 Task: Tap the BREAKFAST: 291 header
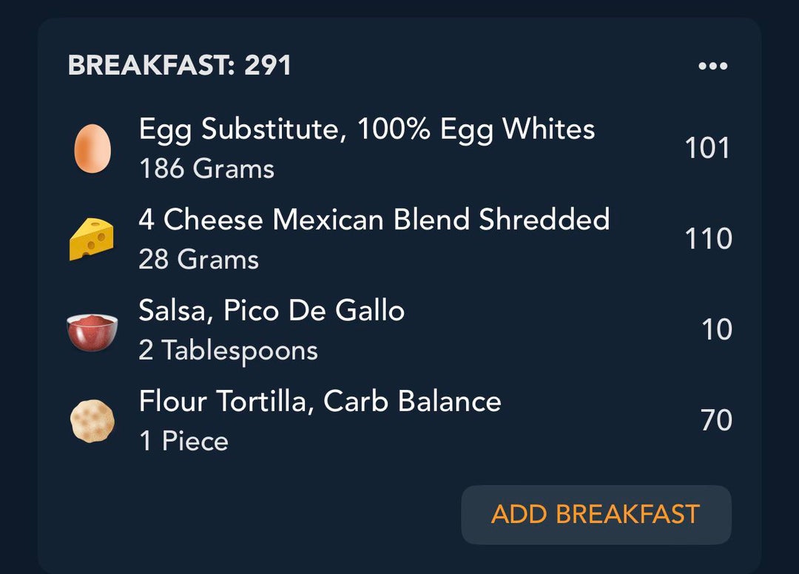coord(179,65)
